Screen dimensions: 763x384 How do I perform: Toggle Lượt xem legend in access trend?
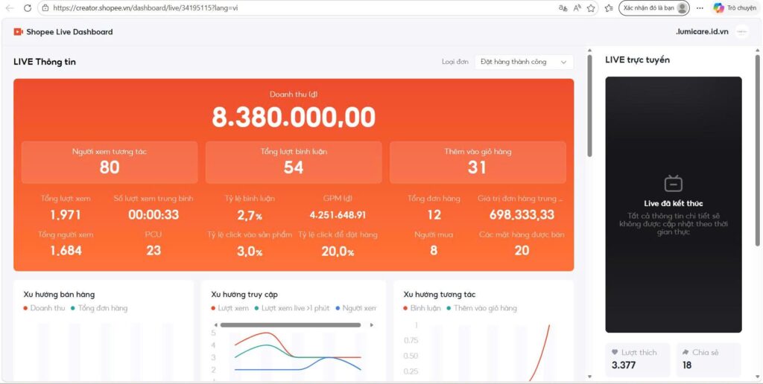pyautogui.click(x=229, y=308)
